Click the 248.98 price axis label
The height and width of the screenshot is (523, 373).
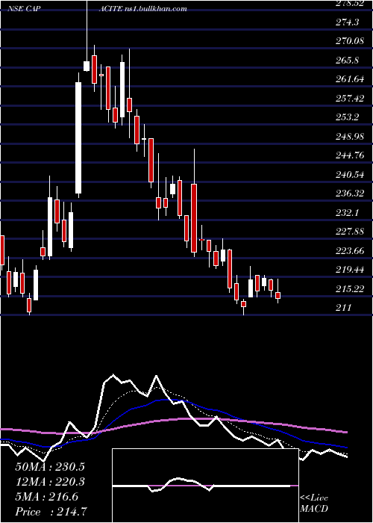(x=349, y=137)
